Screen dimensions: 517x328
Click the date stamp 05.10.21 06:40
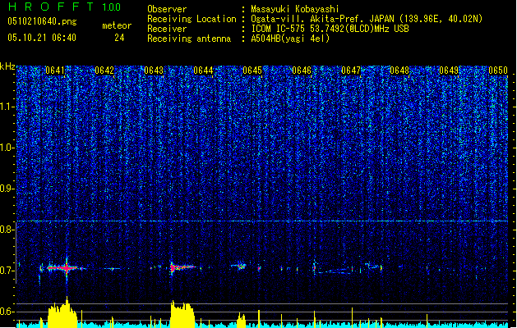42,38
